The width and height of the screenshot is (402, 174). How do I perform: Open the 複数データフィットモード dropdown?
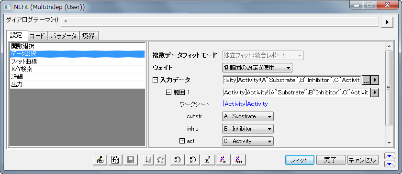point(263,55)
